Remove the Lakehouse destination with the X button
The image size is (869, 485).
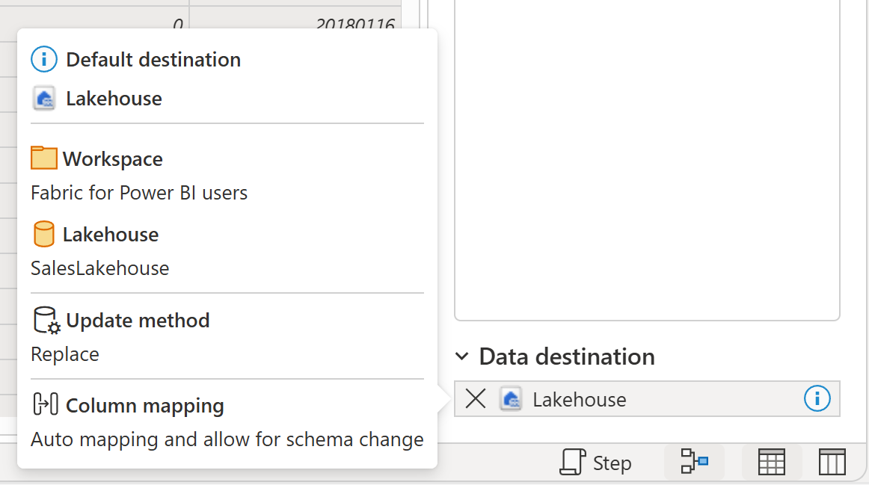coord(476,398)
